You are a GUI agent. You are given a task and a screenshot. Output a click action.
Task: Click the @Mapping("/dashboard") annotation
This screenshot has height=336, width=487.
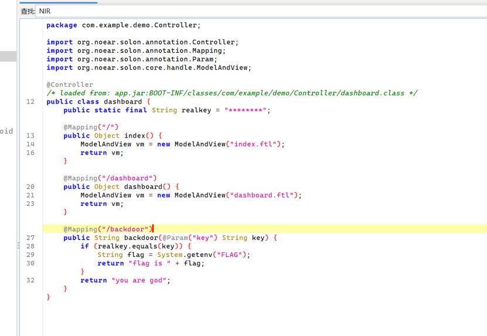pos(110,178)
